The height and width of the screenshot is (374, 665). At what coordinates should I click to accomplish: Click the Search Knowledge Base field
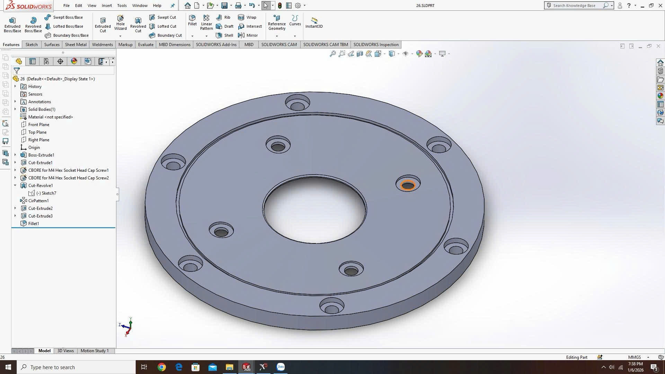pyautogui.click(x=574, y=6)
